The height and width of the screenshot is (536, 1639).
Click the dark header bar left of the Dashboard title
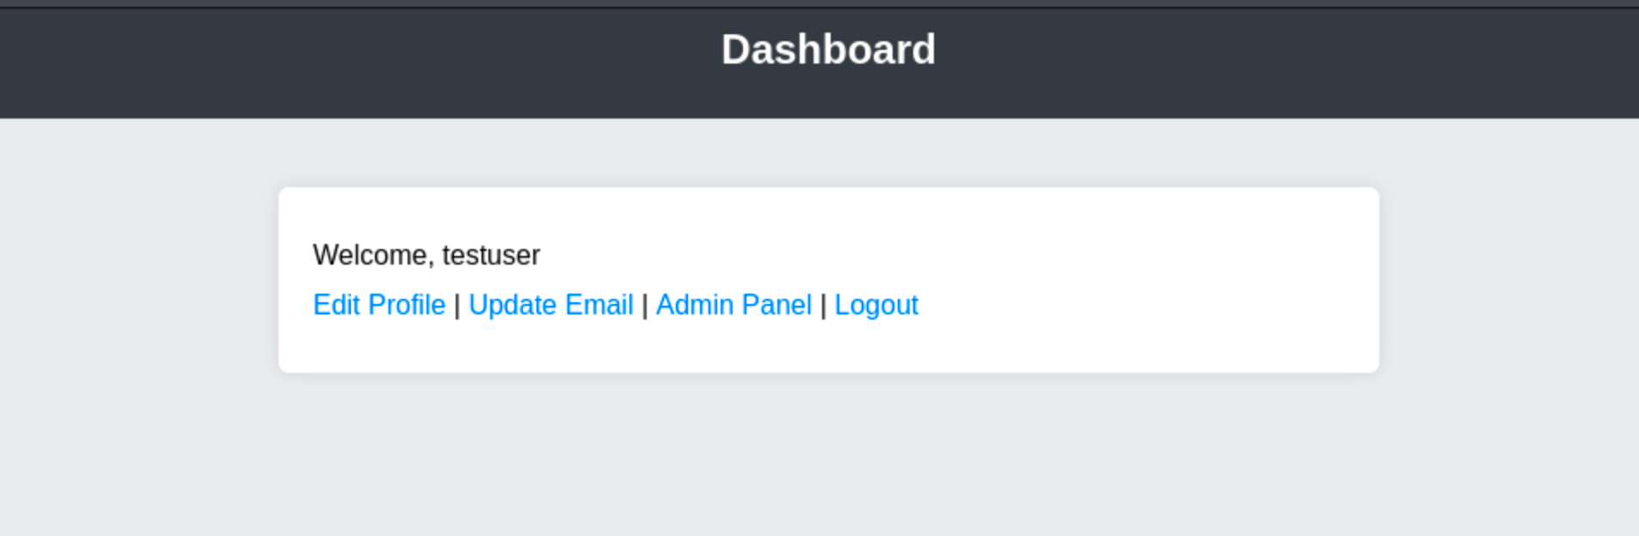(344, 62)
